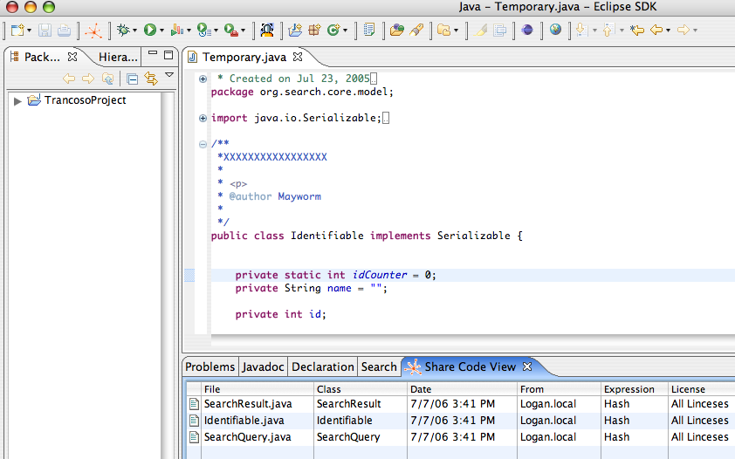Select the Identifiable.java row
Screen dimensions: 735x459
(460, 421)
